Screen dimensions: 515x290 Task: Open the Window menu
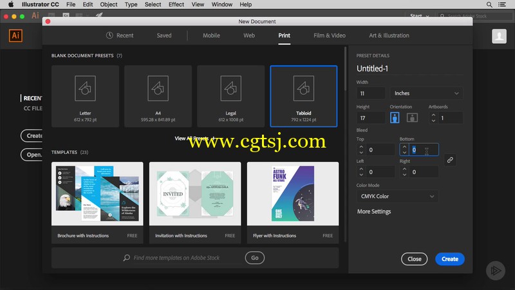[221, 5]
